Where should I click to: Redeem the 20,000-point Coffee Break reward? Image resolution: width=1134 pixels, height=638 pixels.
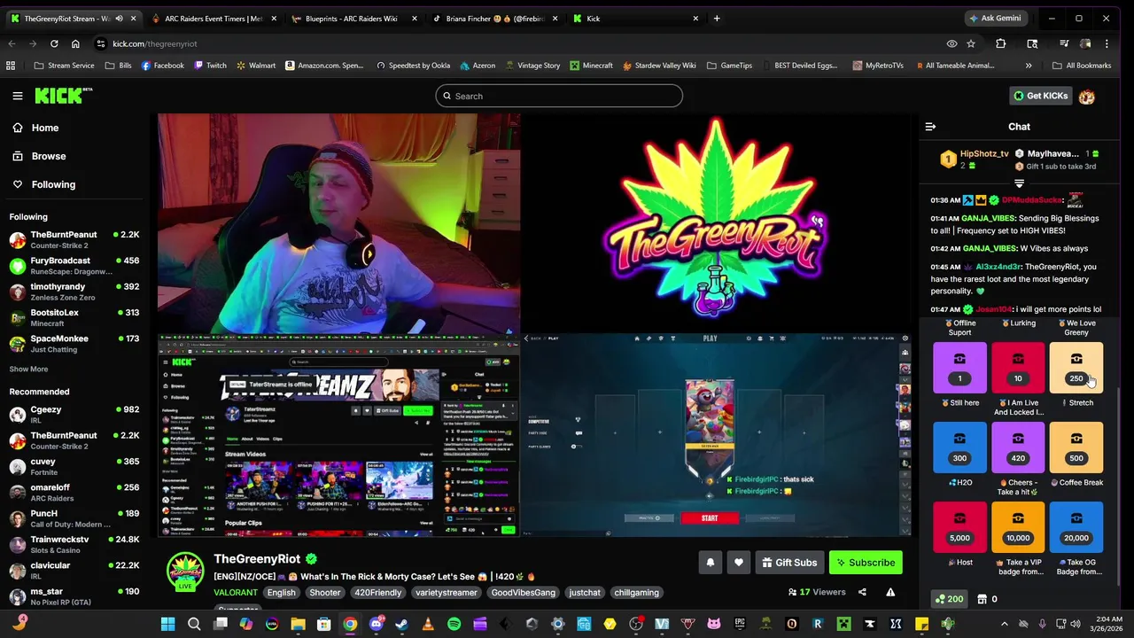point(1076,526)
